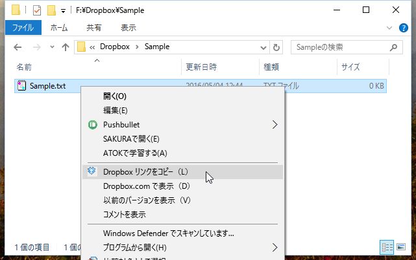Select SAKURAで開く(E) menu entry
This screenshot has width=416, height=260.
[182, 139]
